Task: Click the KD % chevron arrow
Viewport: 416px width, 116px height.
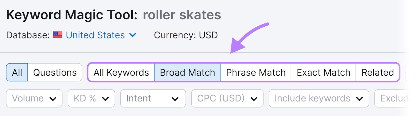Action: click(105, 99)
